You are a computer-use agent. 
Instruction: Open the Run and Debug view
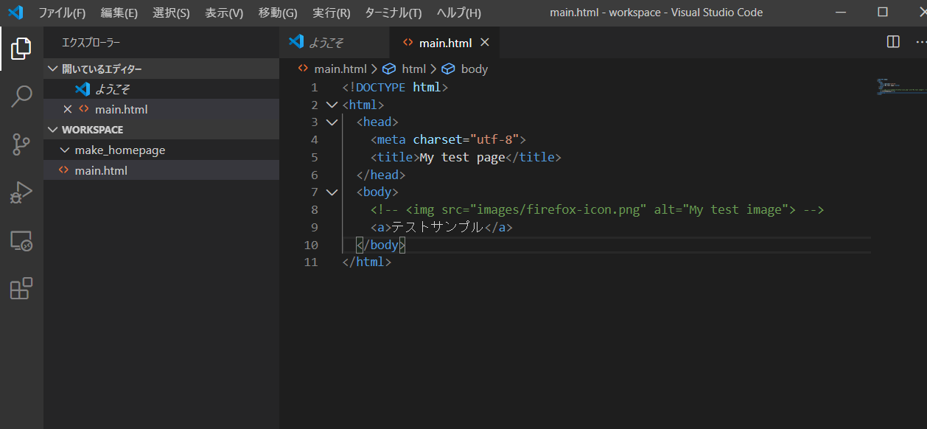tap(21, 192)
